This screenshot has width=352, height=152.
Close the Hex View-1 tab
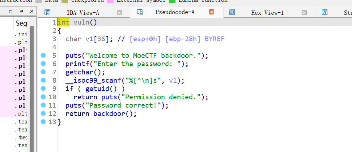(304, 13)
